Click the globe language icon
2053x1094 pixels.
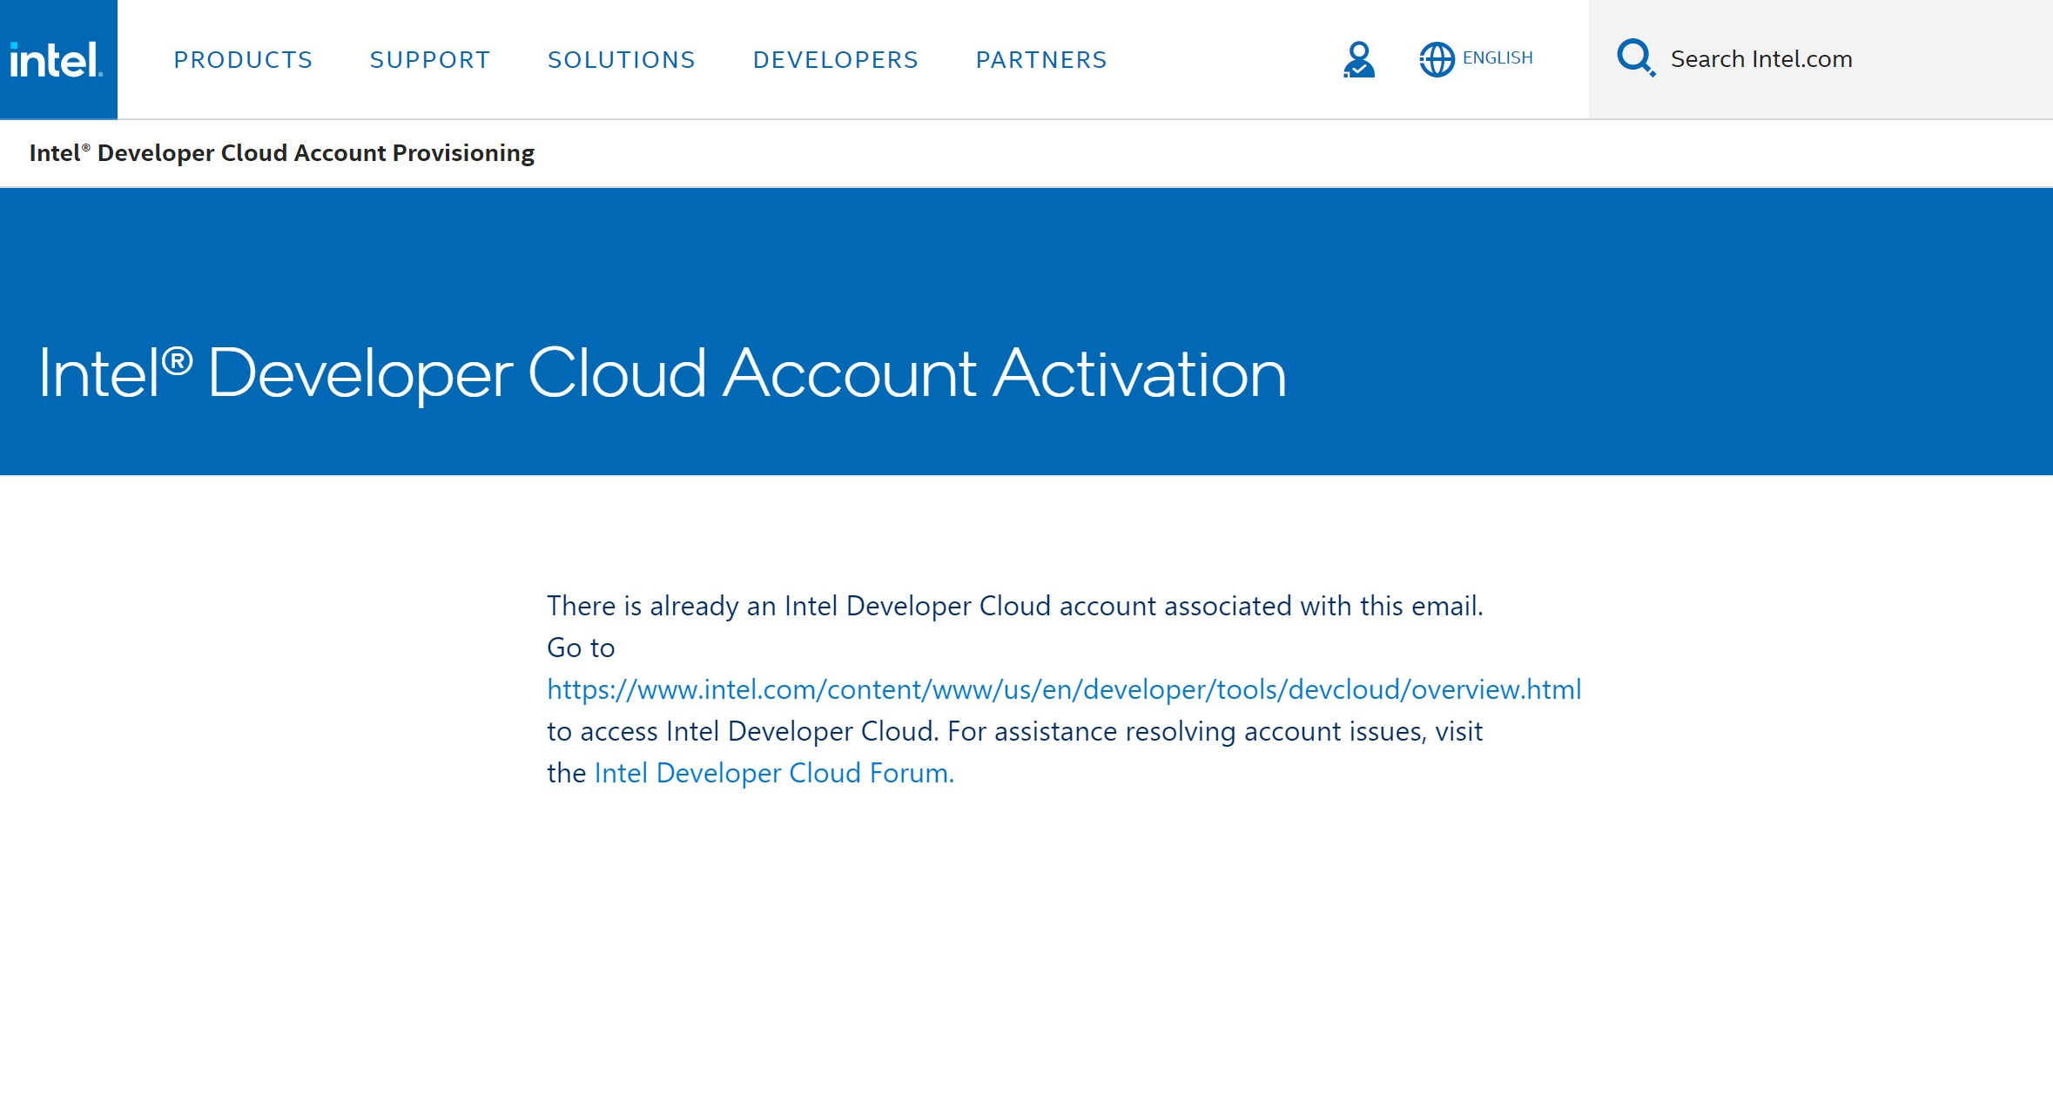point(1437,59)
